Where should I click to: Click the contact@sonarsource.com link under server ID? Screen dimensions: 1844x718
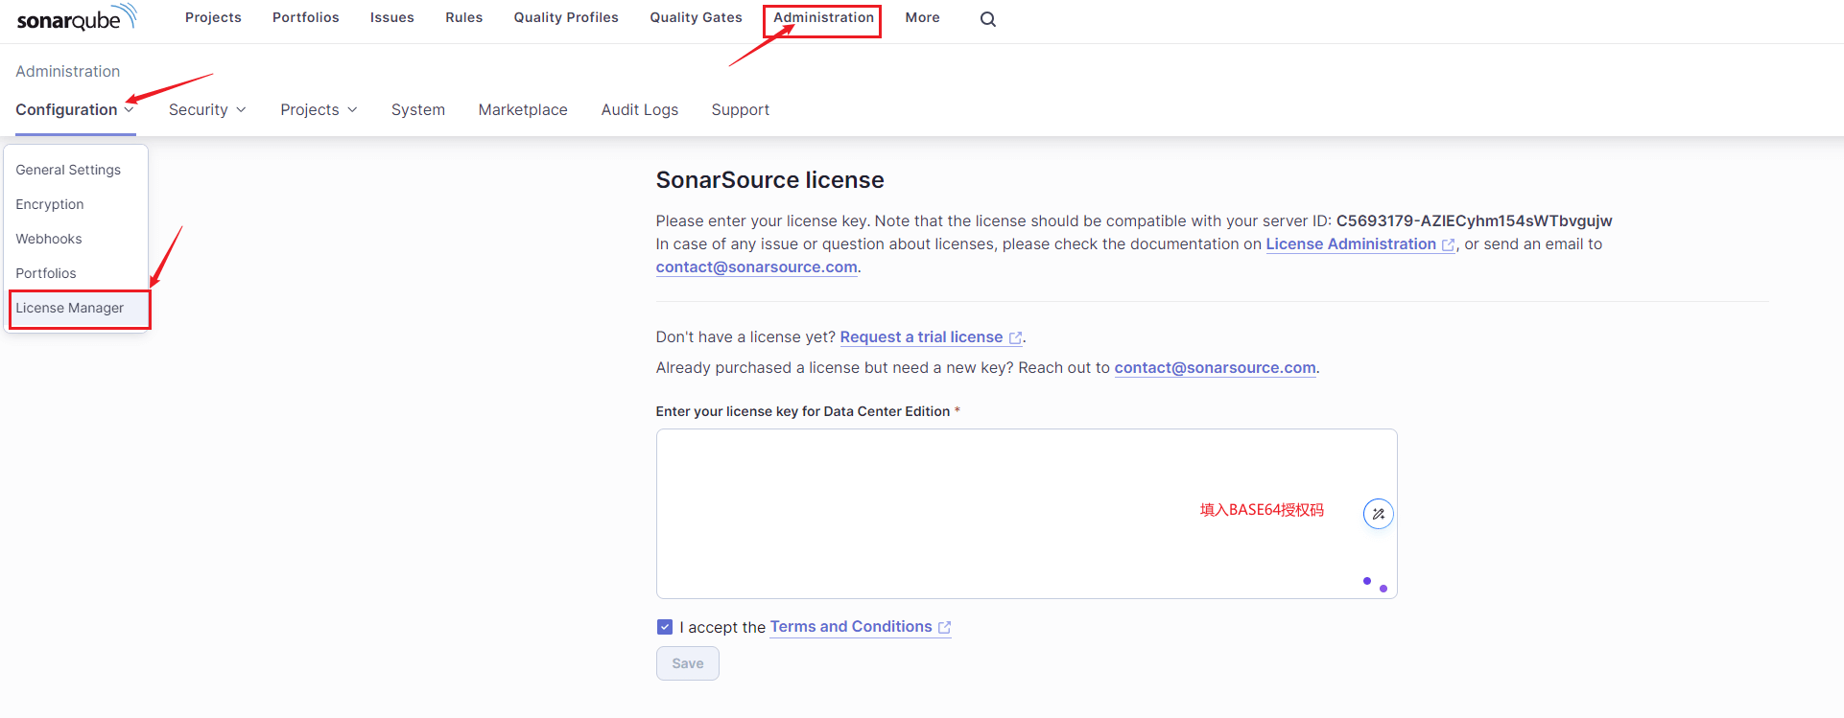(756, 267)
